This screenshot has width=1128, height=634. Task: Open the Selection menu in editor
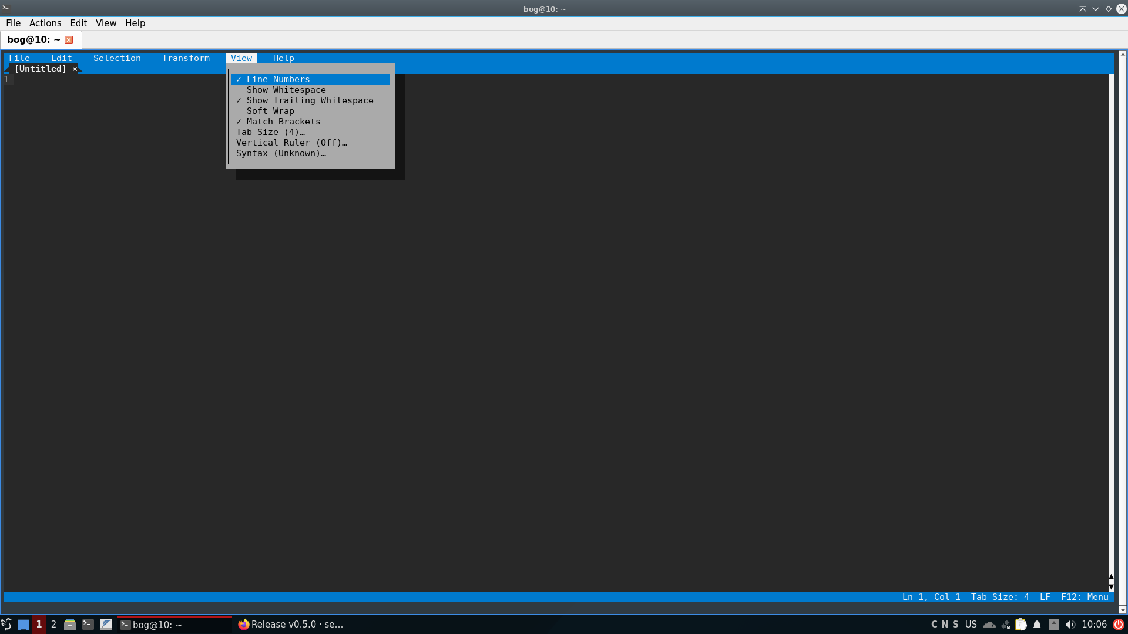pos(117,58)
